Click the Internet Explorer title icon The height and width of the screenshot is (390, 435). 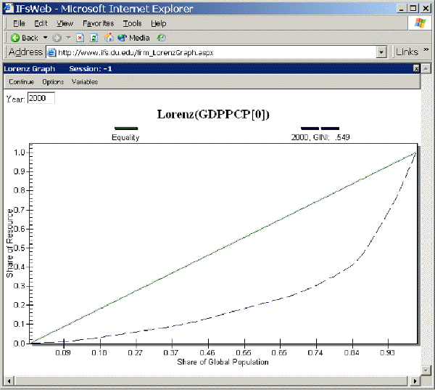tap(8, 8)
